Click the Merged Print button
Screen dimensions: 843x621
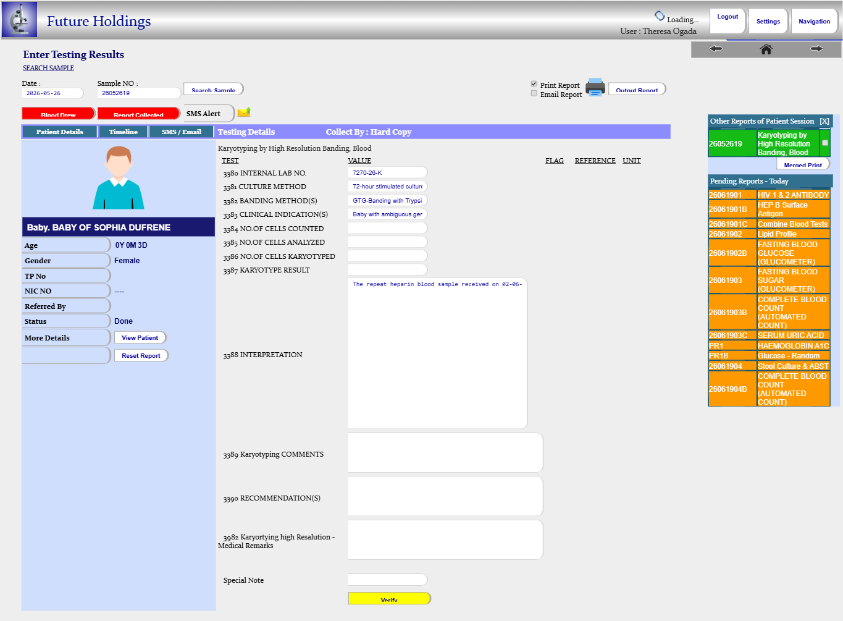pyautogui.click(x=803, y=164)
